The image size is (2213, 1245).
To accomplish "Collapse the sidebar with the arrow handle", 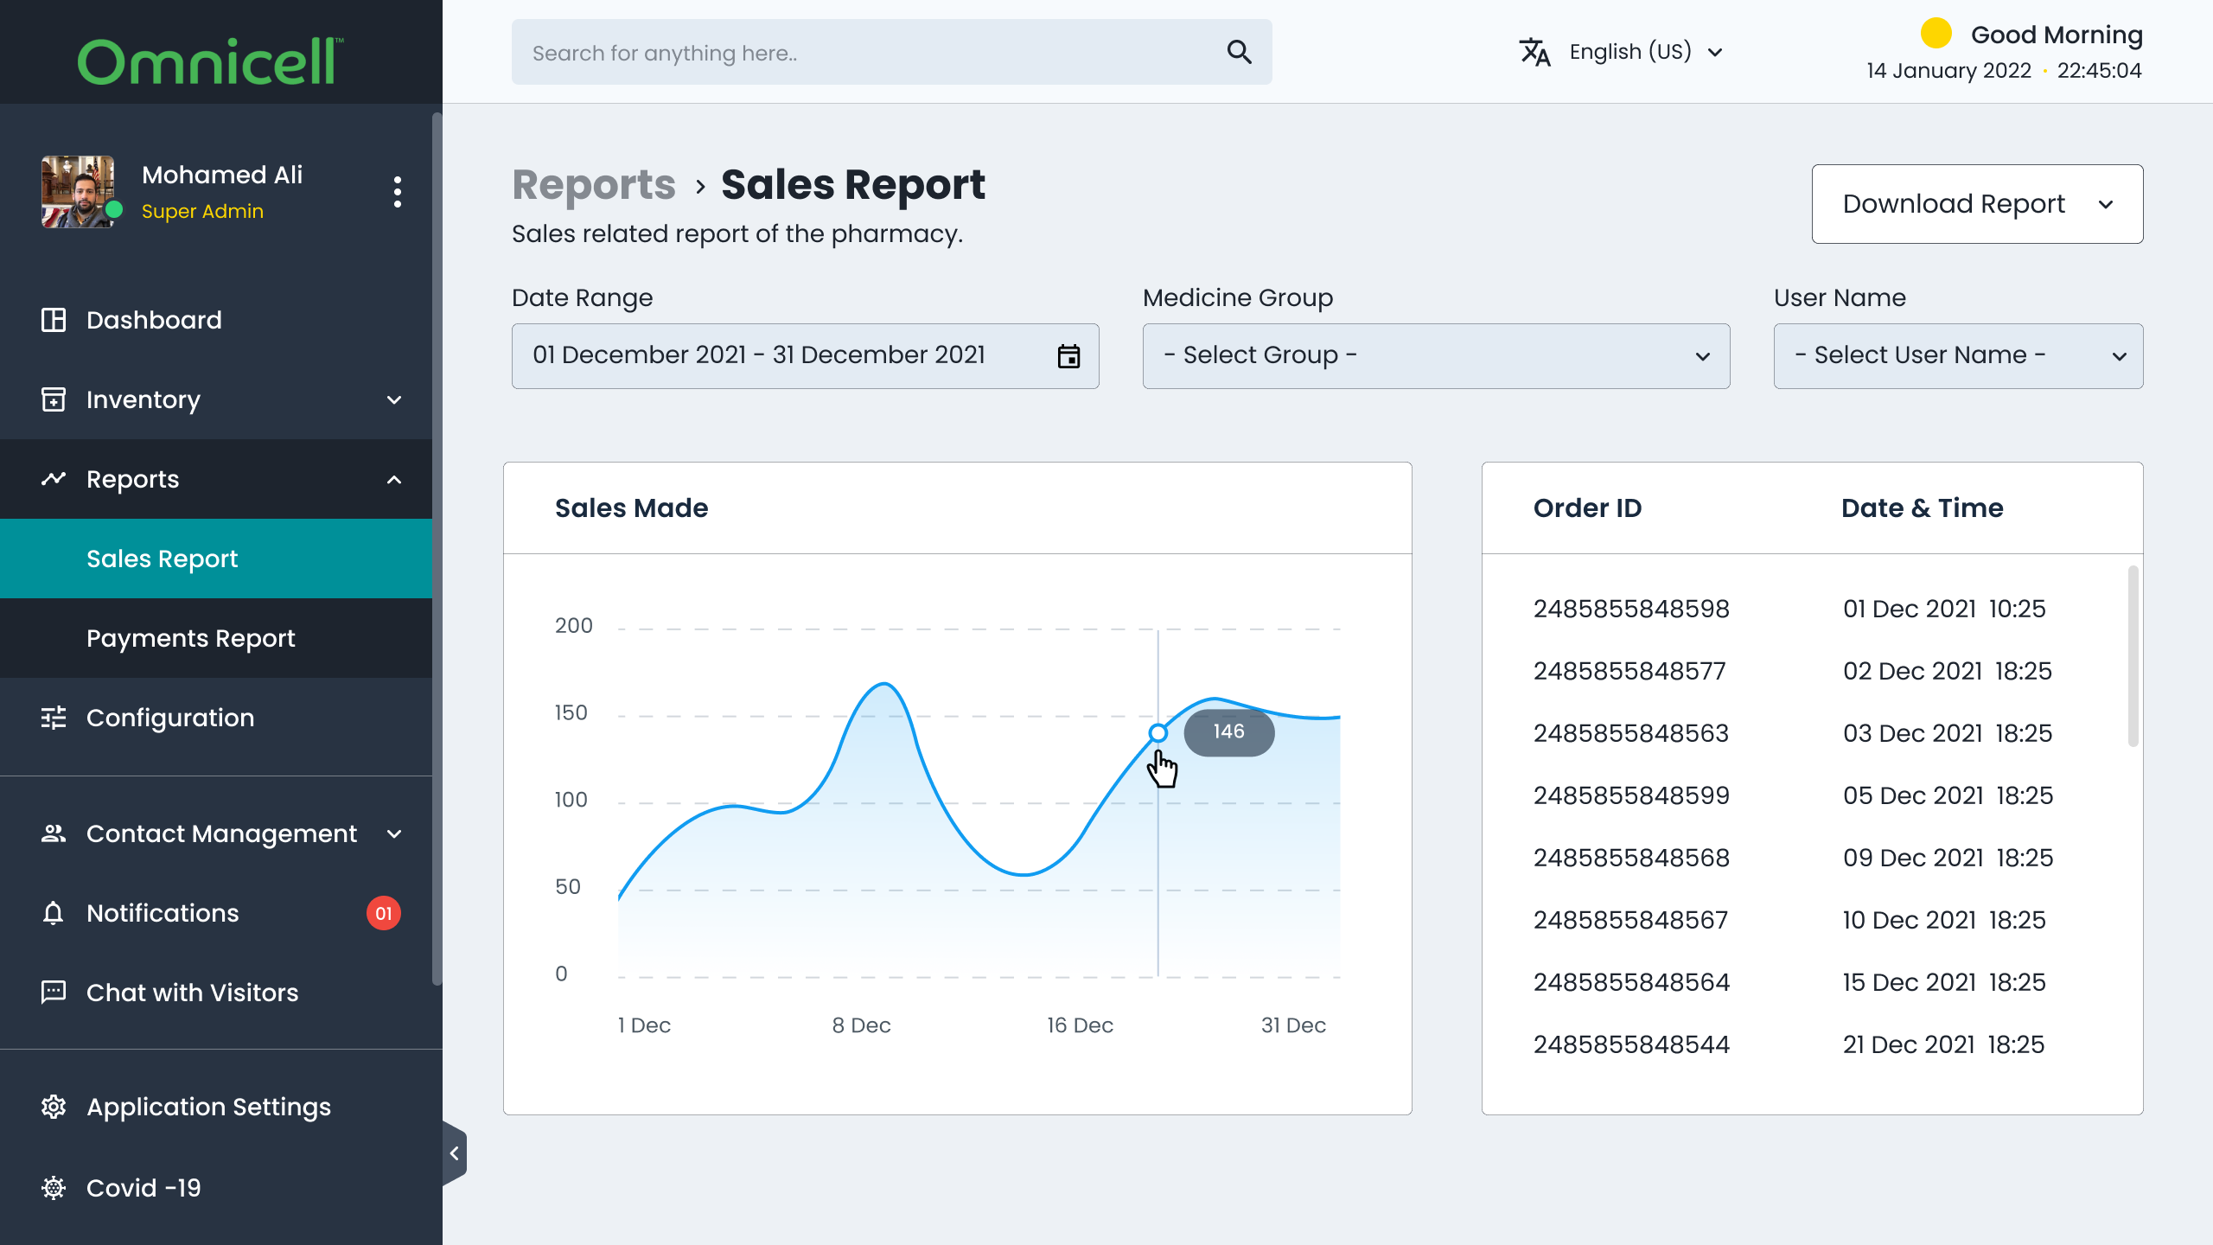I will (x=455, y=1153).
